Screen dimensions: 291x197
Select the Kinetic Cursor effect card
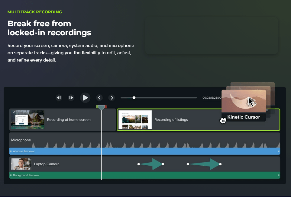(244, 106)
